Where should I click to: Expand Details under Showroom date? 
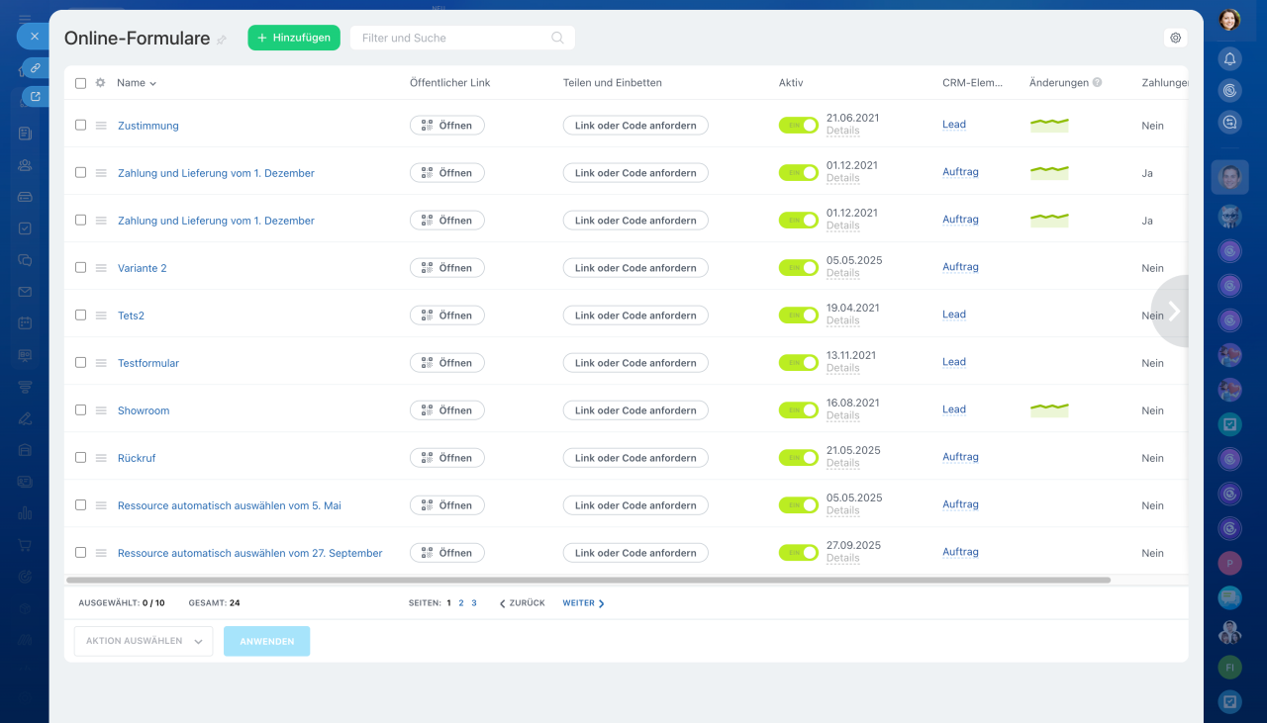tap(842, 415)
